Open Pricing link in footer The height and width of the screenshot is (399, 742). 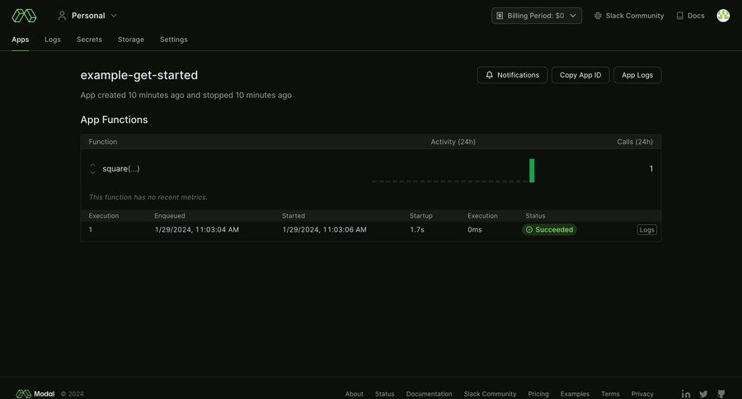pos(538,394)
